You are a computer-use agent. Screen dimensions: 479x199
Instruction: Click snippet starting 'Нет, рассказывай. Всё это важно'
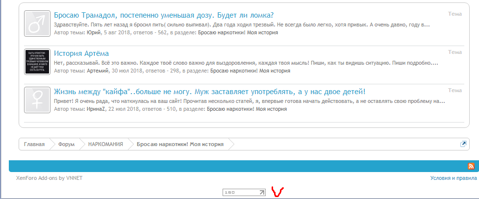[x=246, y=63]
